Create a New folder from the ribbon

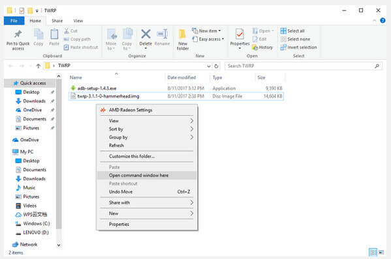tap(183, 39)
